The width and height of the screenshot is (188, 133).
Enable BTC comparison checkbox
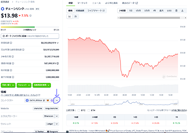79,110
